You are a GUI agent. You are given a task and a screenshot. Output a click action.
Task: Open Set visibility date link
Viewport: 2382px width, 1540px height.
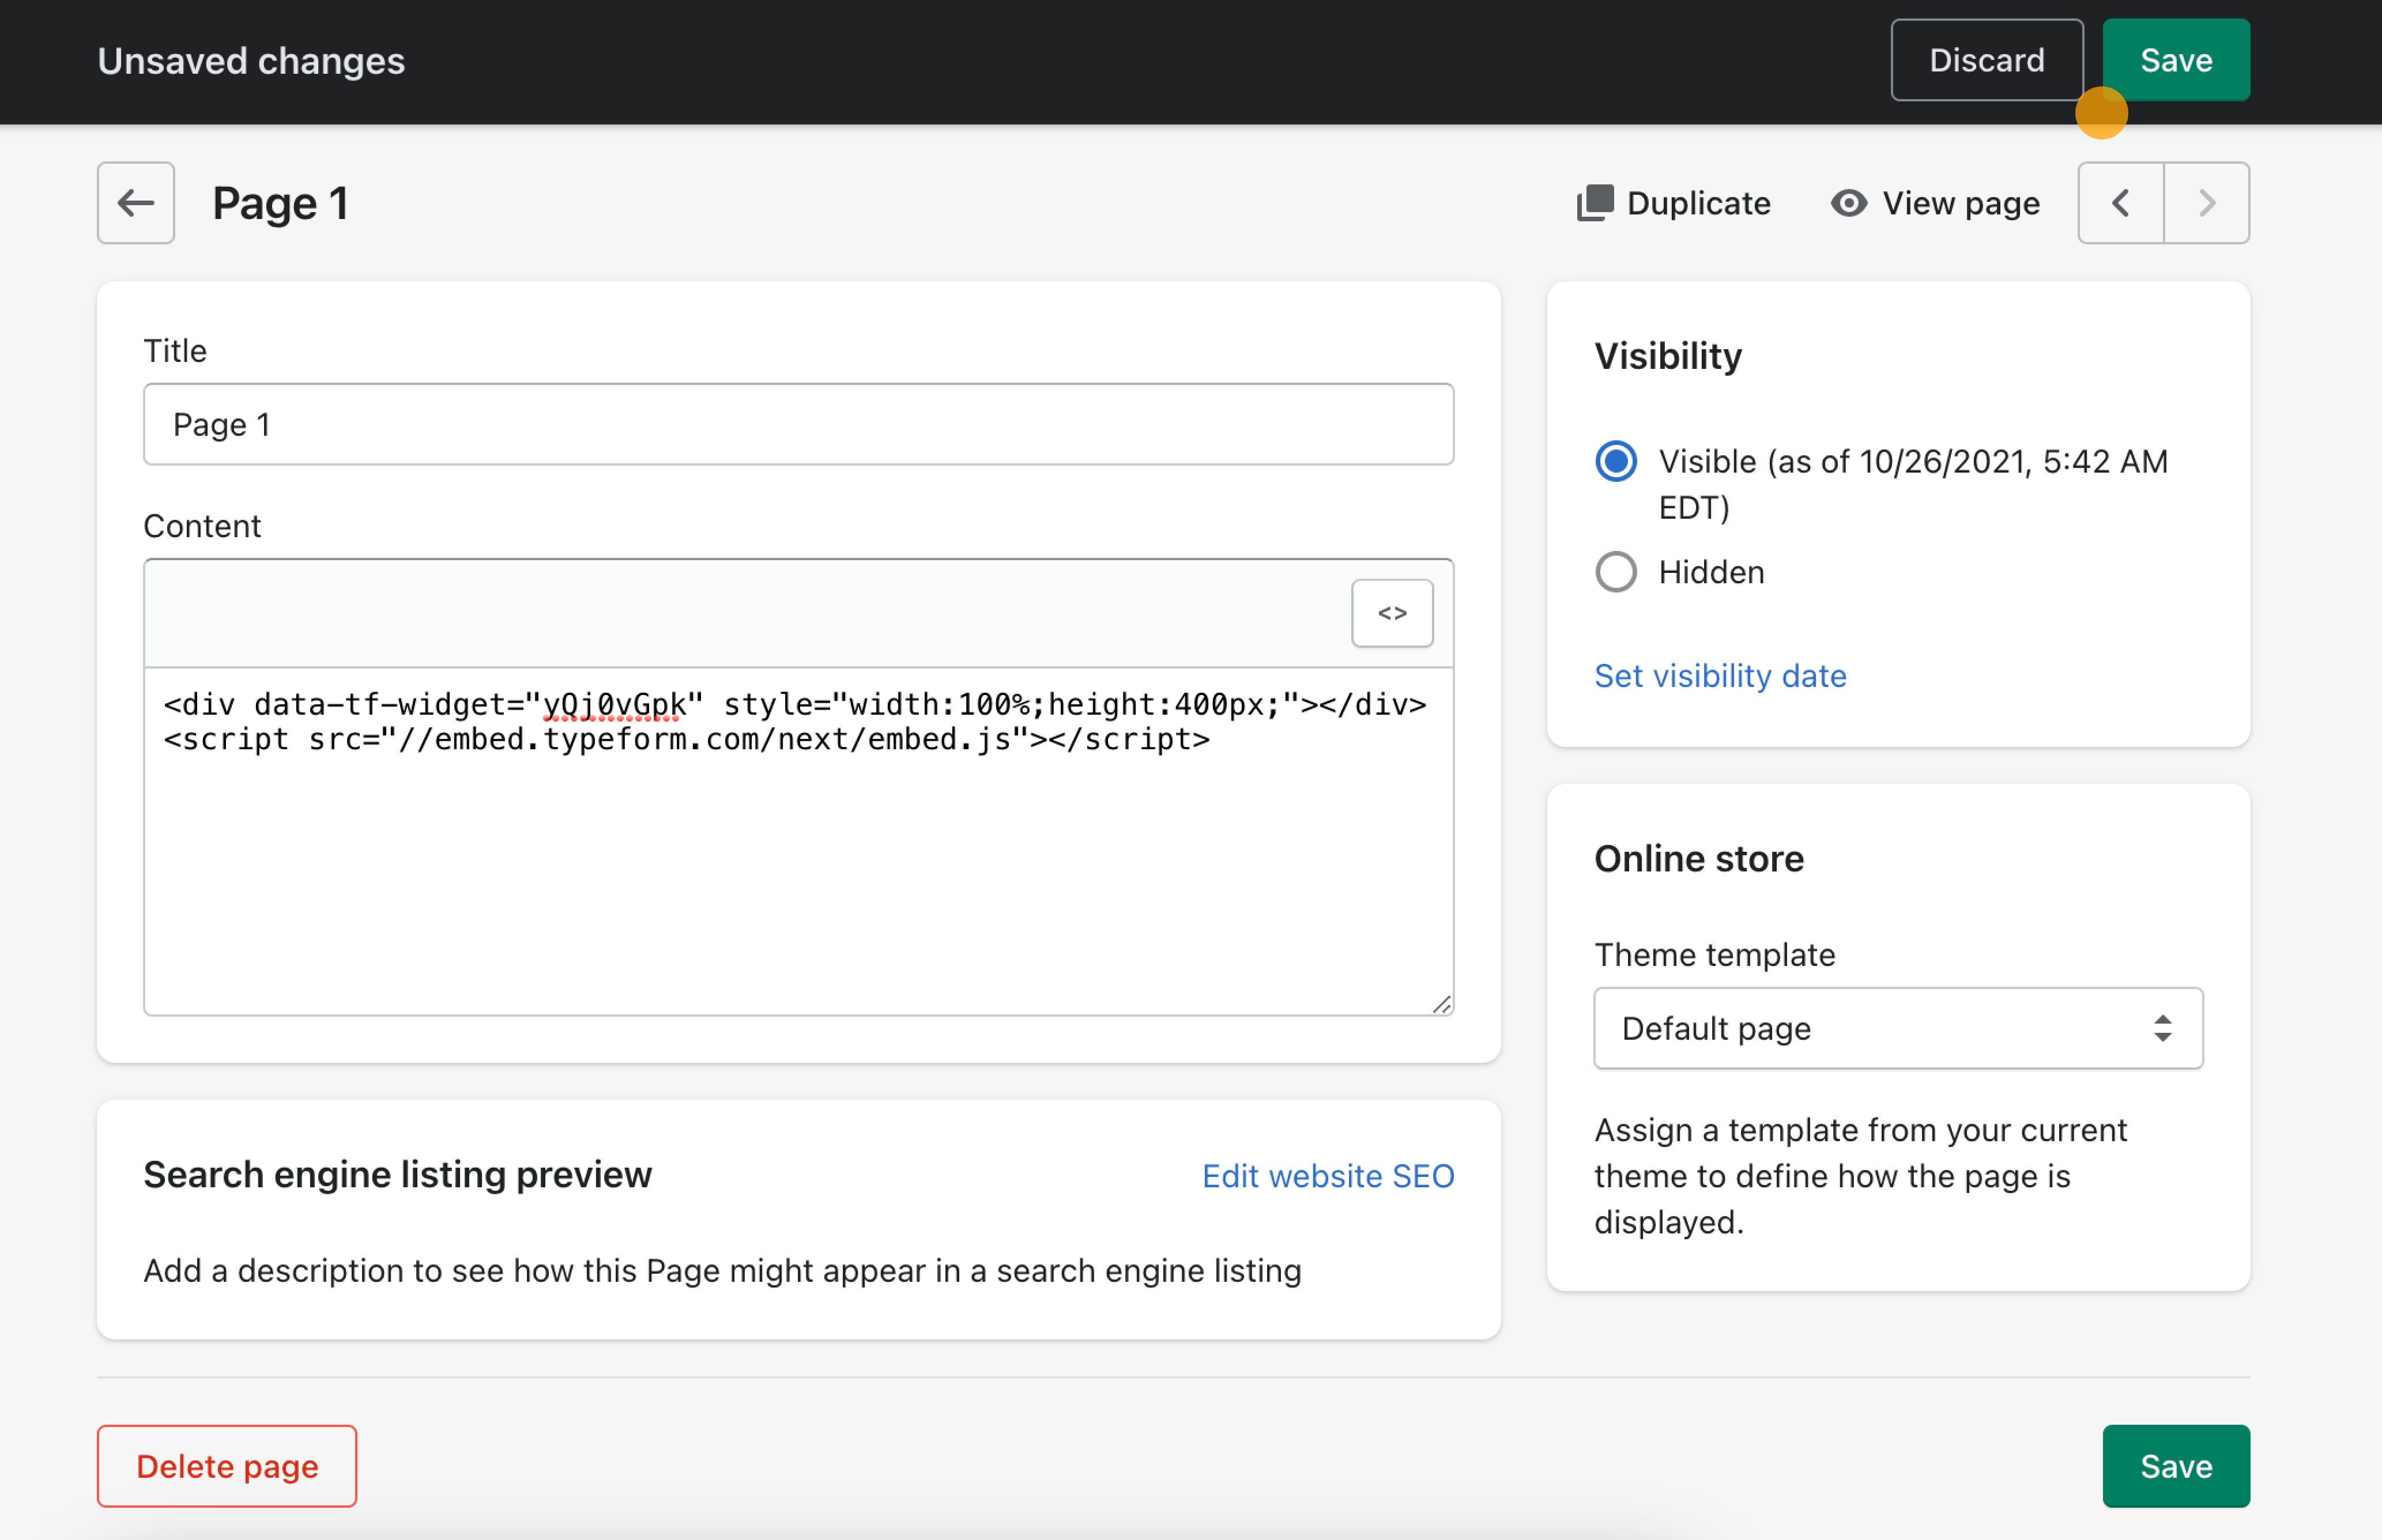(1720, 676)
